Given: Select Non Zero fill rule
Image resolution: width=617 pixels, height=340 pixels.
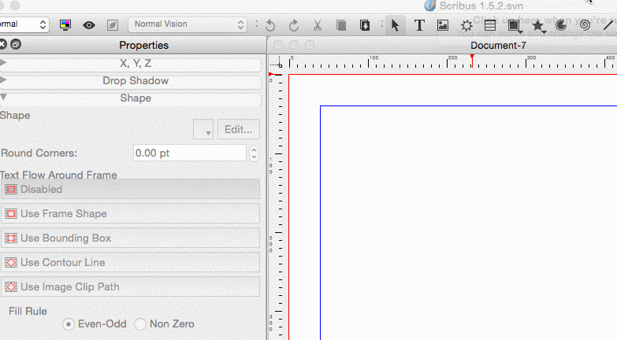Looking at the screenshot, I should pos(141,323).
